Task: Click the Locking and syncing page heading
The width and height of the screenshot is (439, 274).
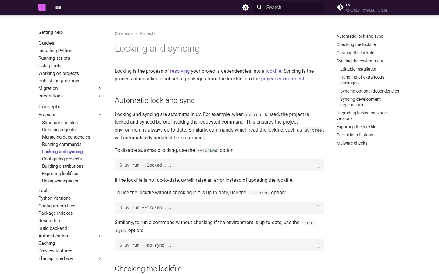Action: point(157,49)
